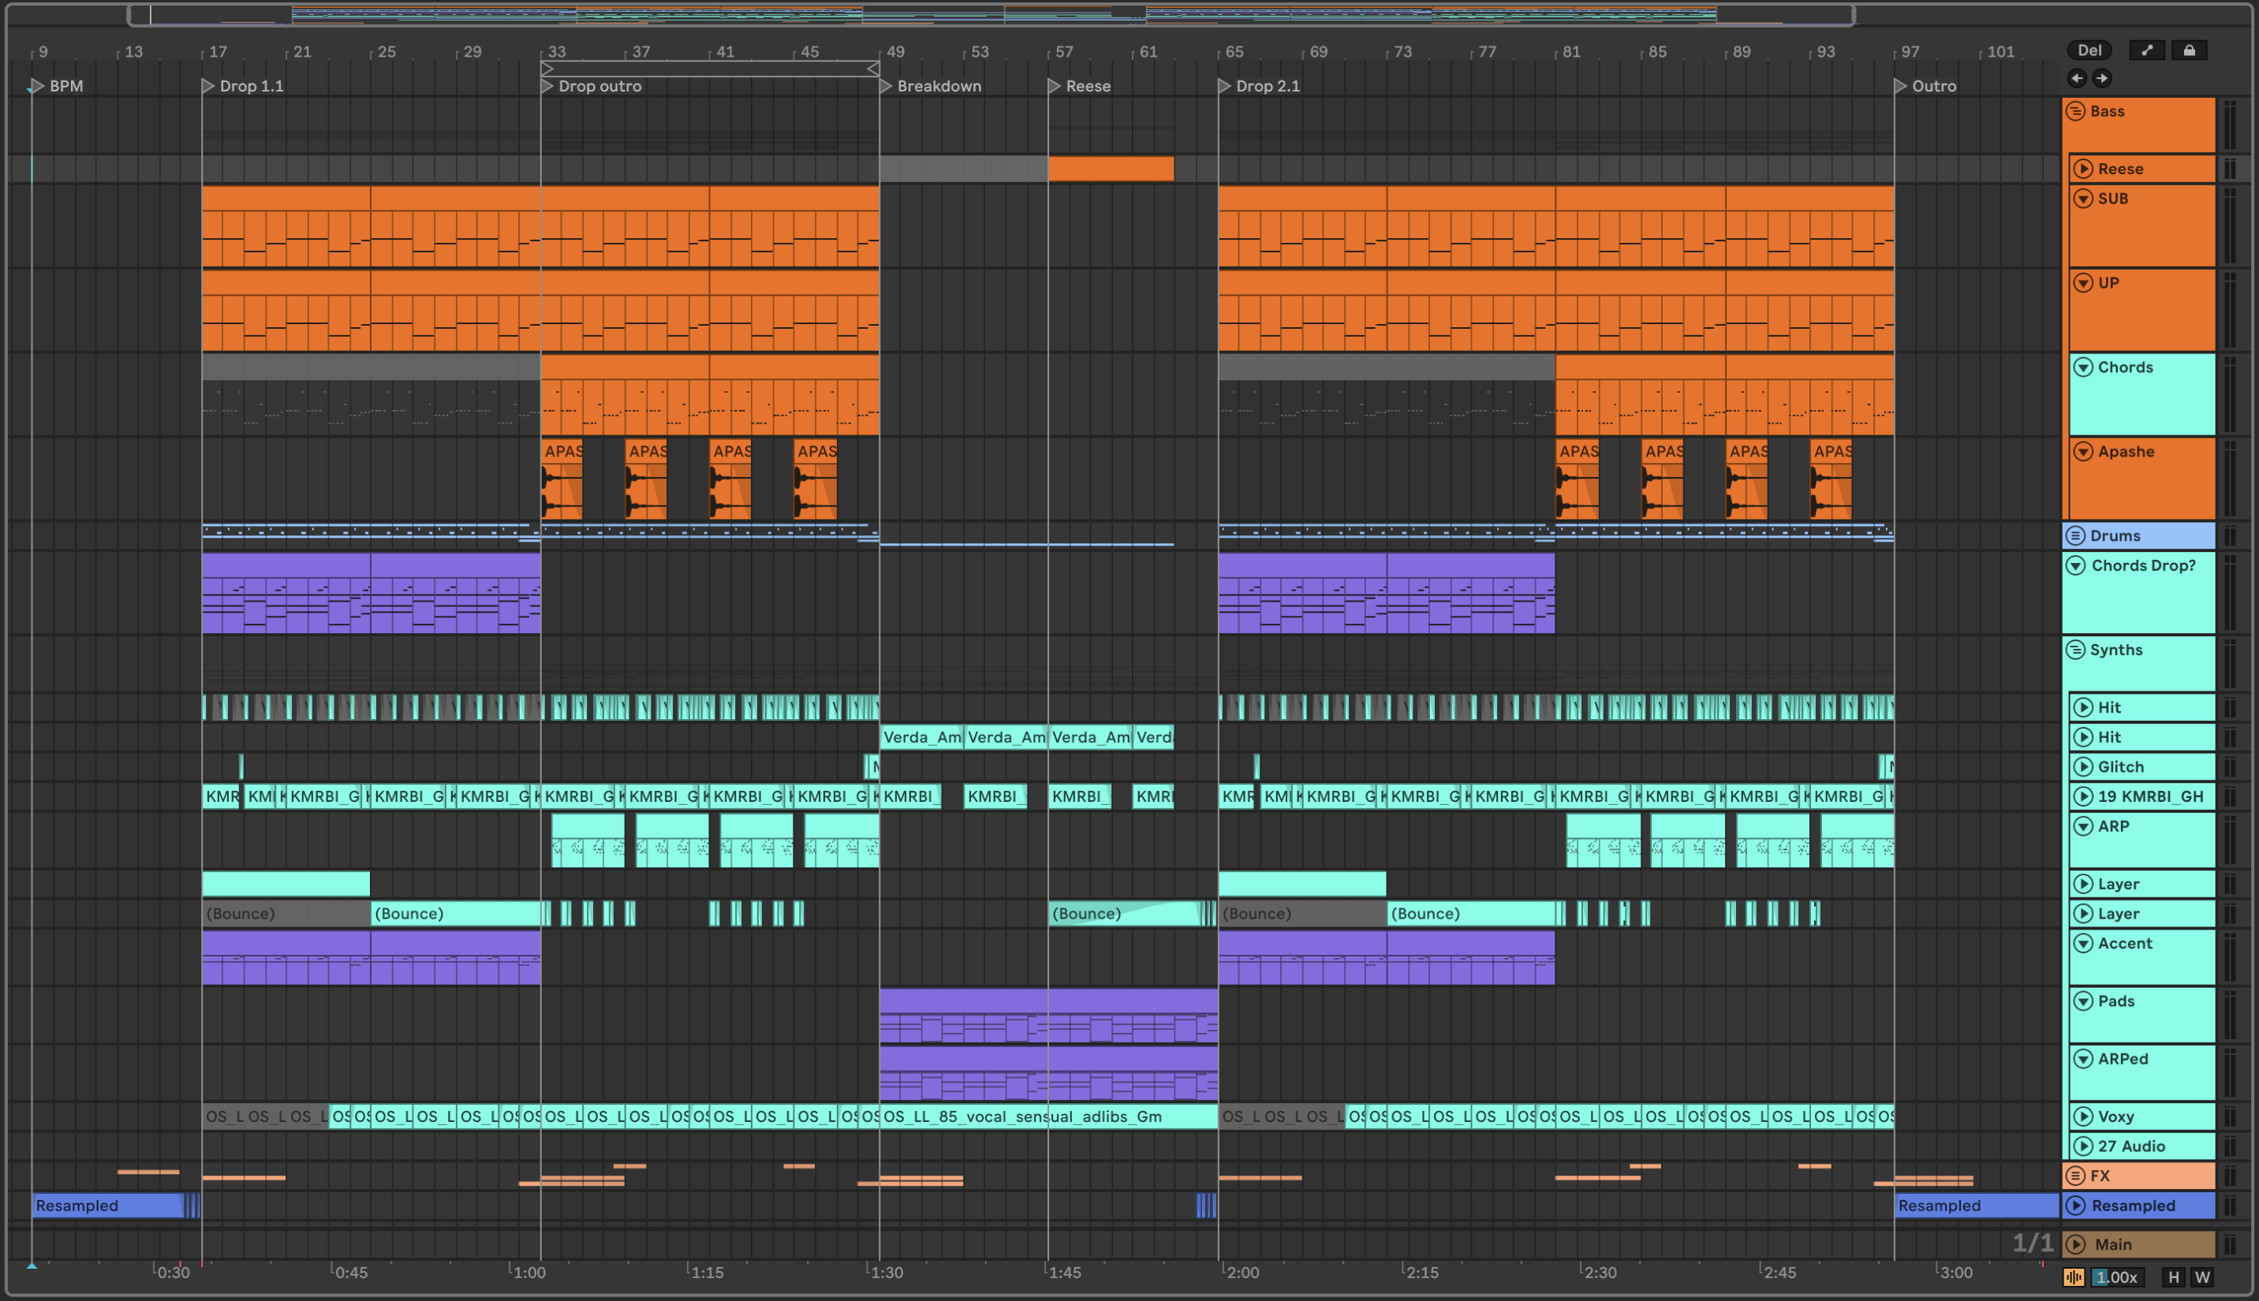Collapse the ARPed track
Image resolution: width=2259 pixels, height=1301 pixels.
(x=2083, y=1059)
